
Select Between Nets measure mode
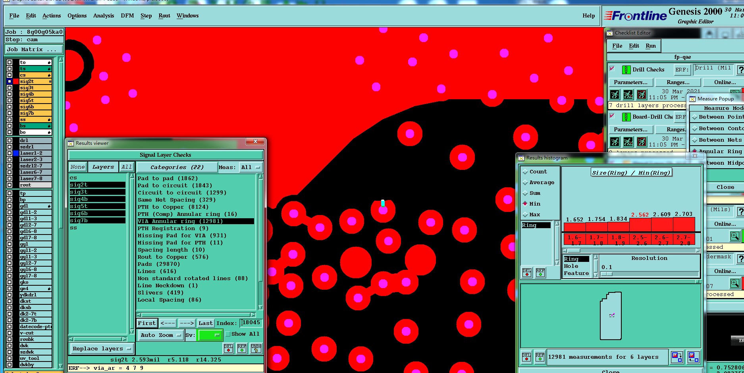point(717,140)
